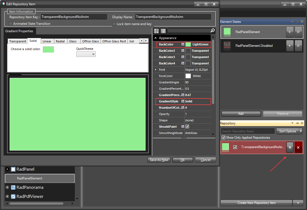Click the solid color swatch next to Choose
This screenshot has height=210, width=307.
[x=48, y=50]
